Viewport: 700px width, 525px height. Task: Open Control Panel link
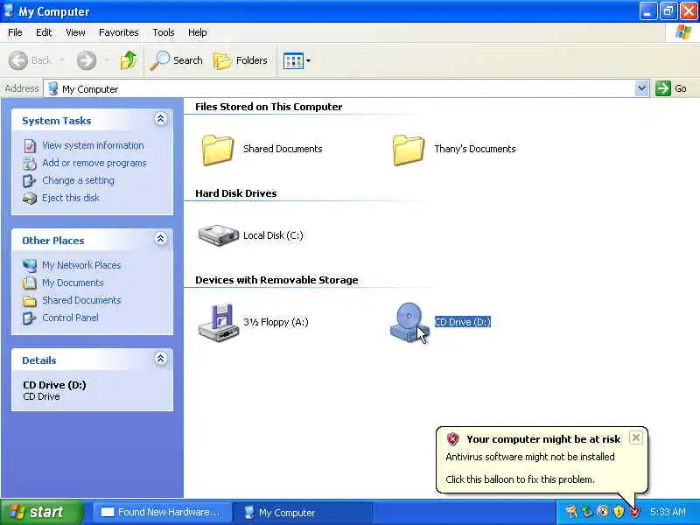point(70,318)
